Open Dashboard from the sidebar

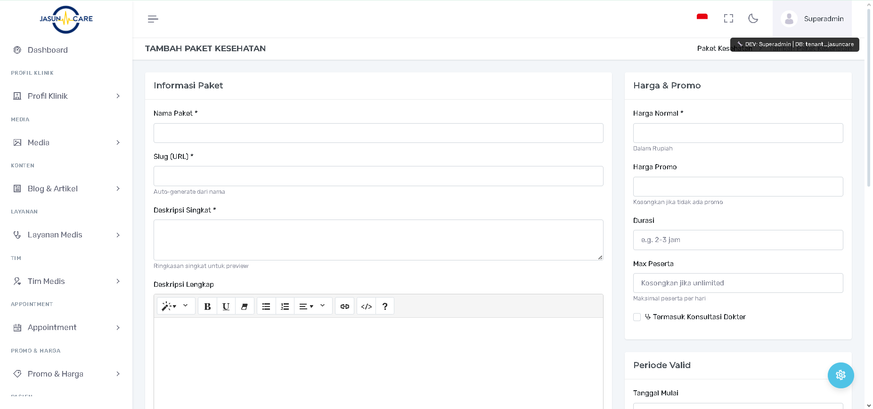[48, 50]
